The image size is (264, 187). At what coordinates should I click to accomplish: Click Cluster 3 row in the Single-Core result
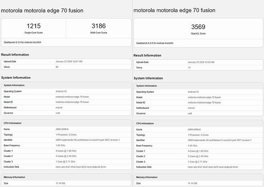pyautogui.click(x=65, y=161)
